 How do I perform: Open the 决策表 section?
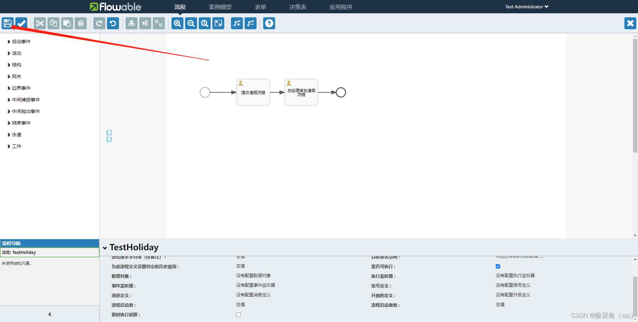[297, 7]
